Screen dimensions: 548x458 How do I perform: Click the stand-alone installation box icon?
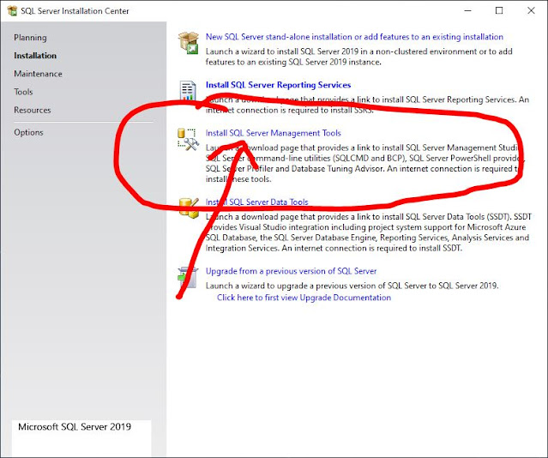click(x=189, y=43)
